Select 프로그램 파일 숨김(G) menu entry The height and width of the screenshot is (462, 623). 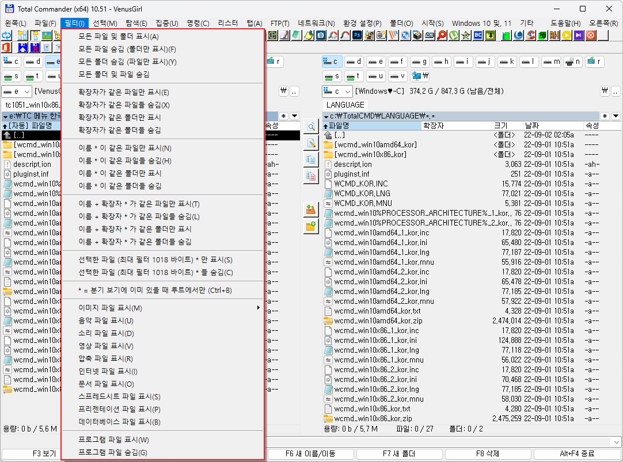tap(163, 452)
